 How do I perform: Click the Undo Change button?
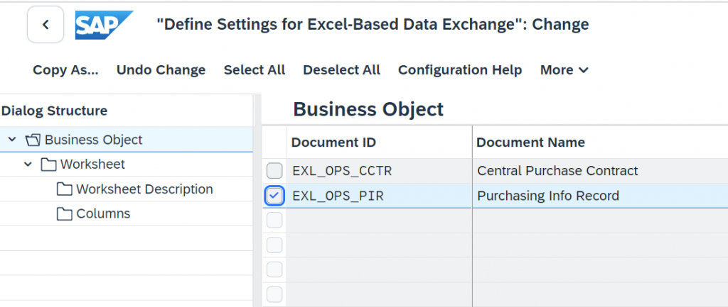161,70
